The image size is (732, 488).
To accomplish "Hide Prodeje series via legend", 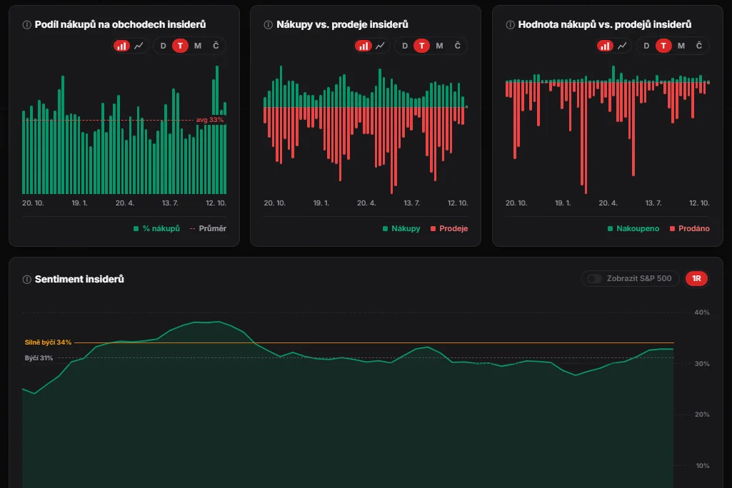I will click(x=449, y=228).
